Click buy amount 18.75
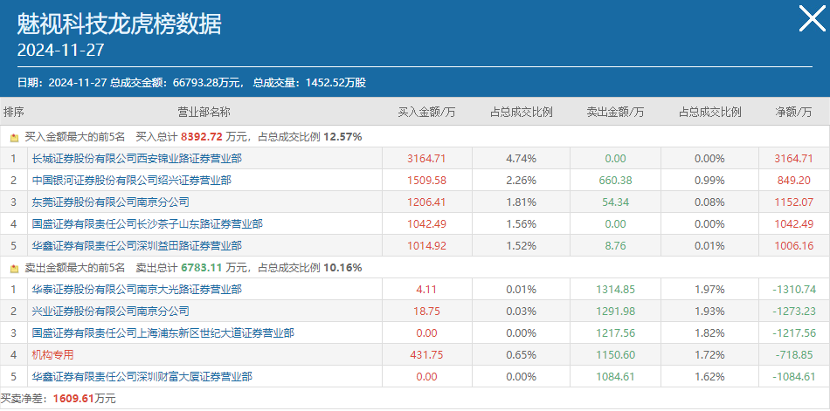This screenshot has width=830, height=411. (426, 311)
